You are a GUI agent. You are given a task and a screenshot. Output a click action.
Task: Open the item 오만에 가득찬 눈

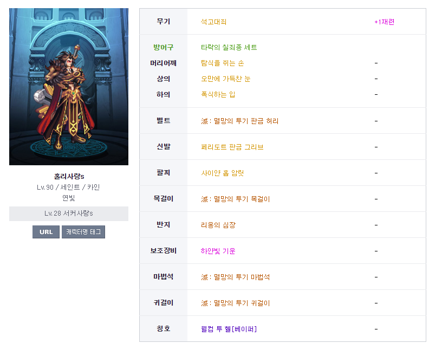point(226,79)
